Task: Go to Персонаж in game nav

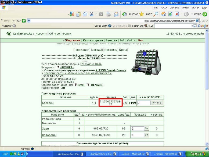Action: [73, 40]
